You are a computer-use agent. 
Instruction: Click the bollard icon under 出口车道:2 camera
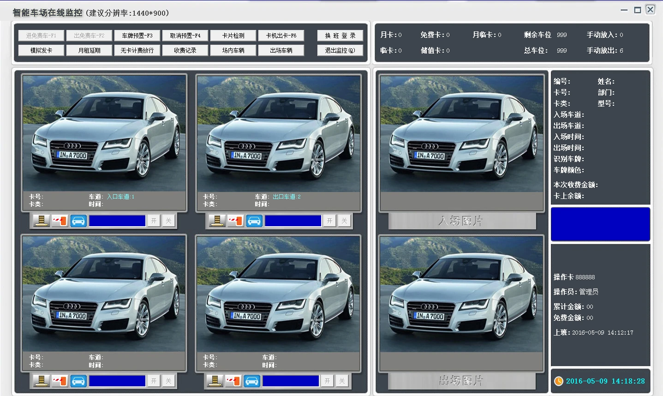pyautogui.click(x=217, y=221)
